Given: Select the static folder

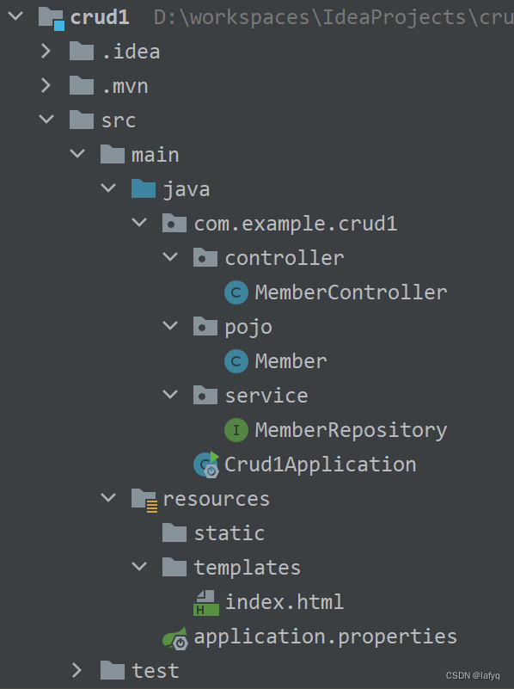Looking at the screenshot, I should click(214, 533).
